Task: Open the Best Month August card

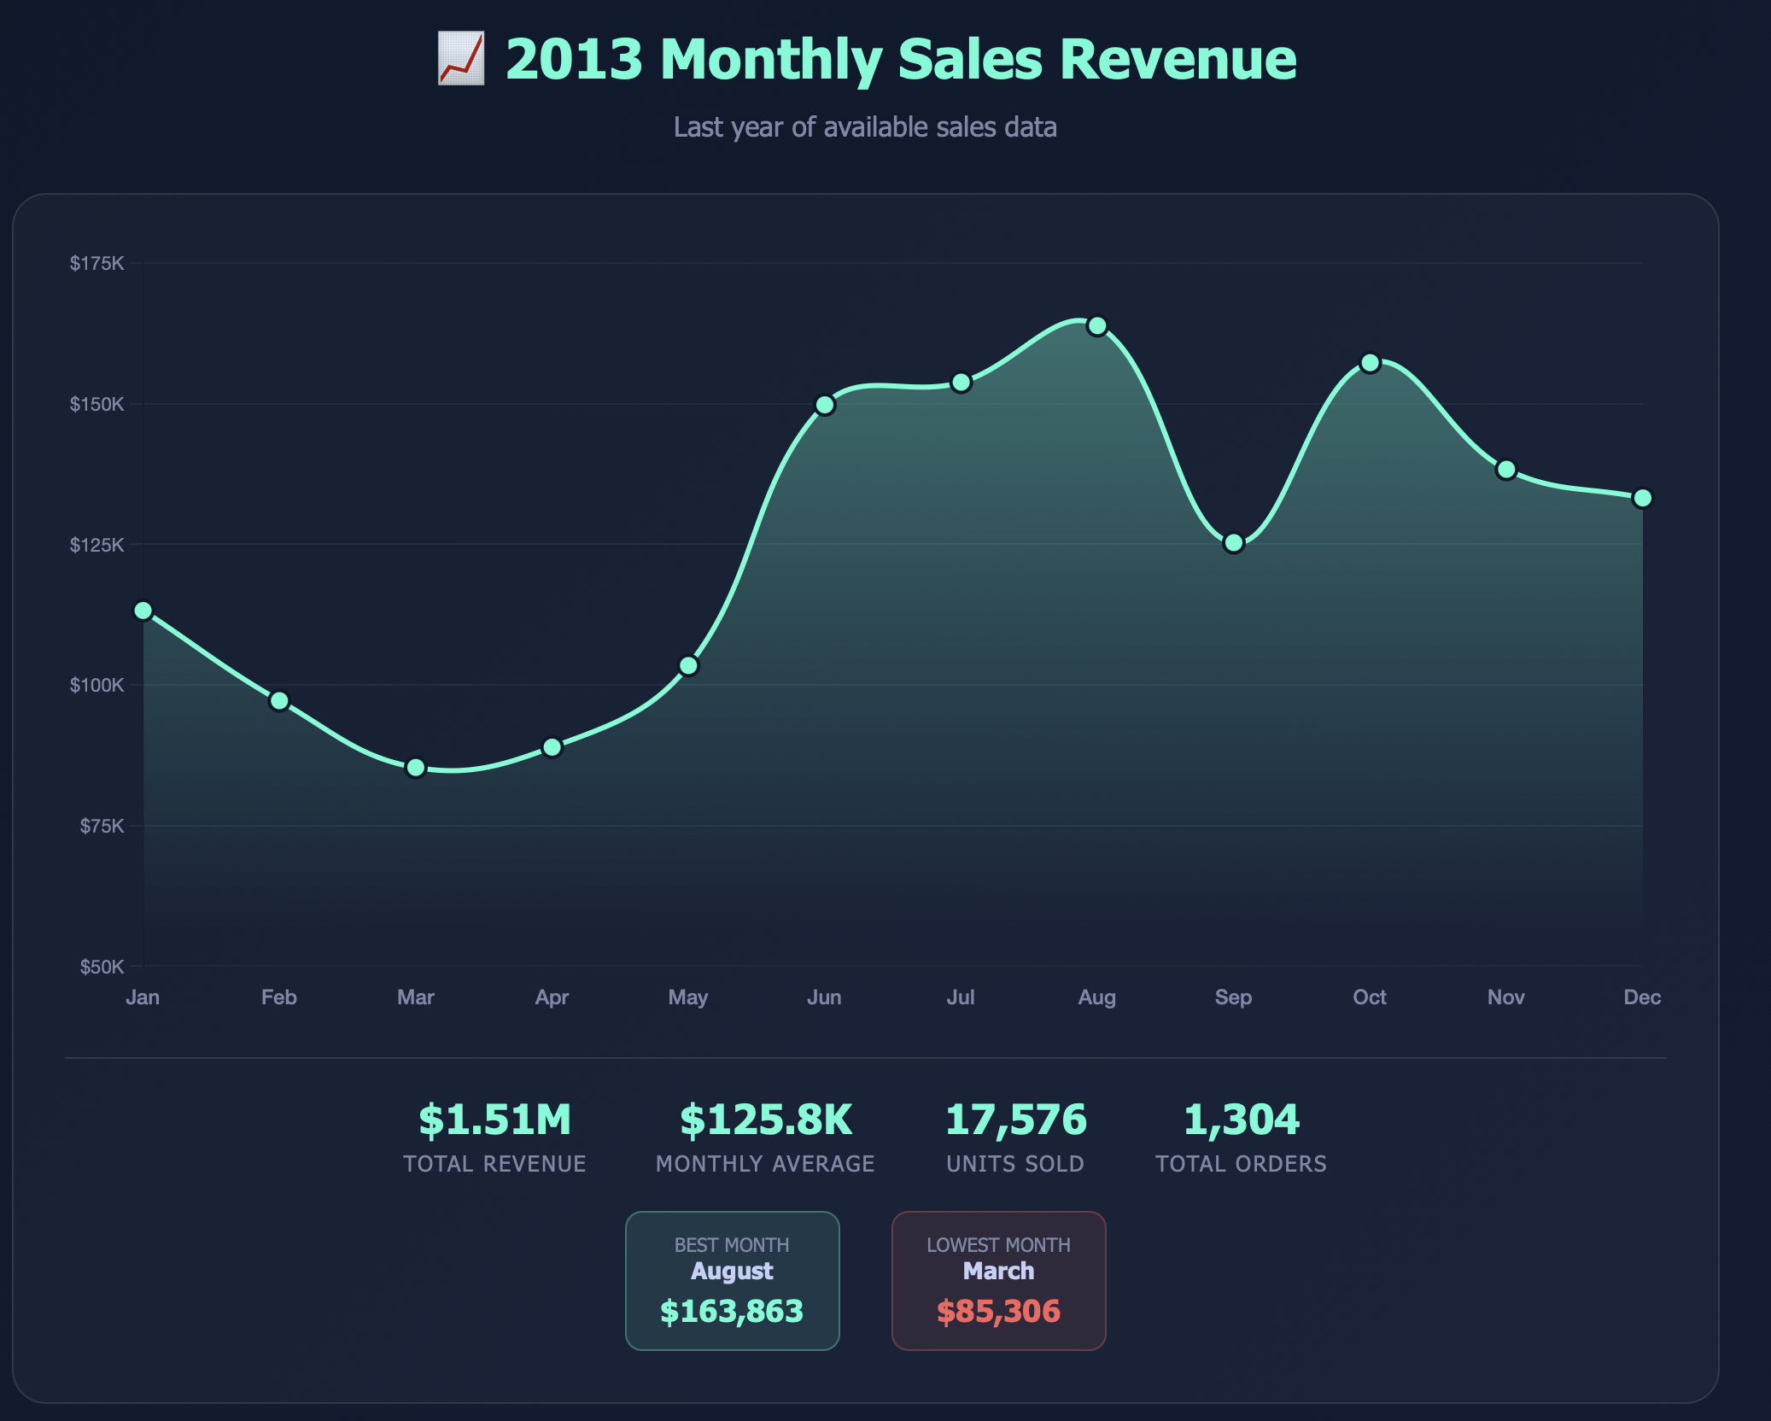Action: coord(732,1278)
